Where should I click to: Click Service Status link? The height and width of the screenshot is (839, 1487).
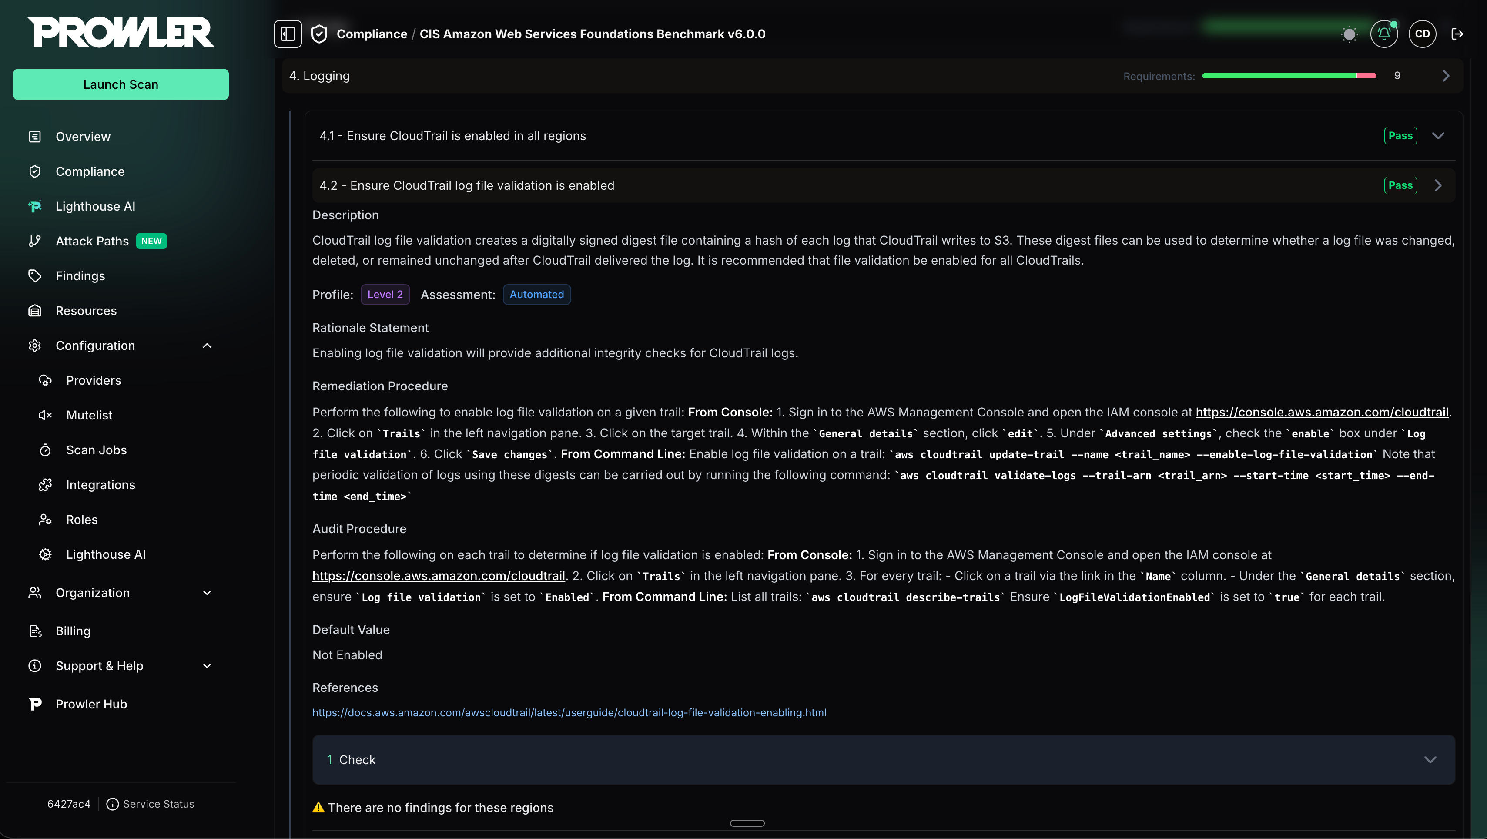click(x=158, y=804)
